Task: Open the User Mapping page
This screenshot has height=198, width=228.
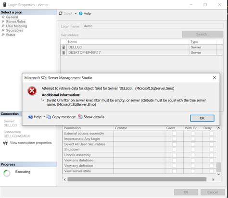Action: [16, 26]
